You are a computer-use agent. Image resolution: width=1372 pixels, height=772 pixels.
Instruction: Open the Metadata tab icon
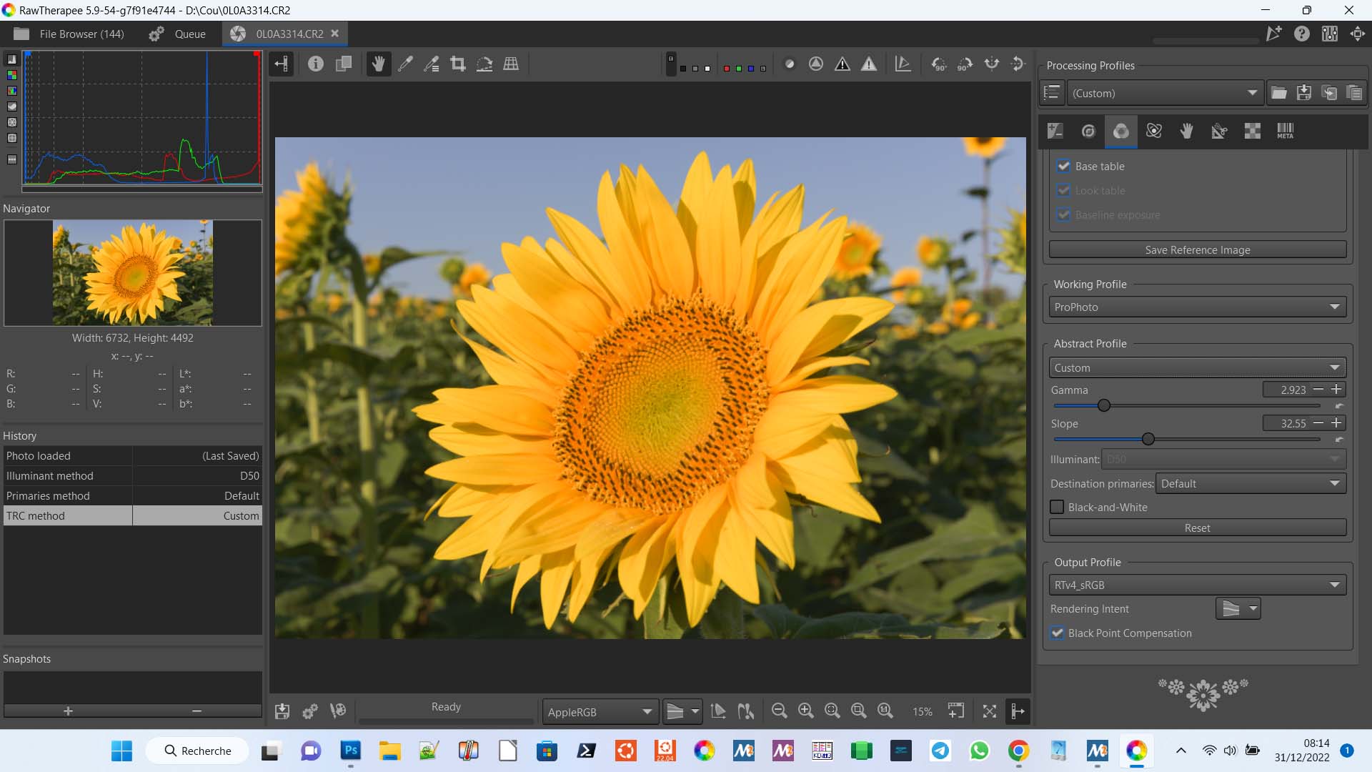pos(1285,131)
